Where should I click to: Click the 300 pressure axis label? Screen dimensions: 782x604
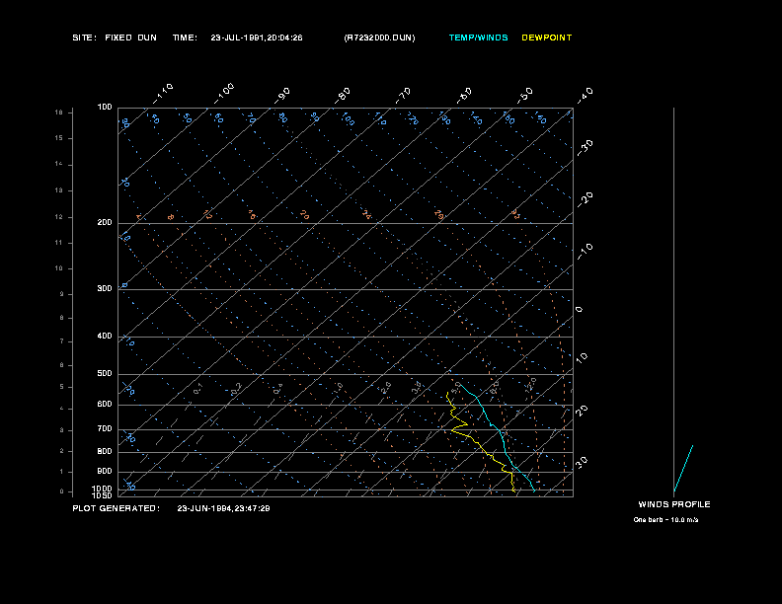point(105,289)
